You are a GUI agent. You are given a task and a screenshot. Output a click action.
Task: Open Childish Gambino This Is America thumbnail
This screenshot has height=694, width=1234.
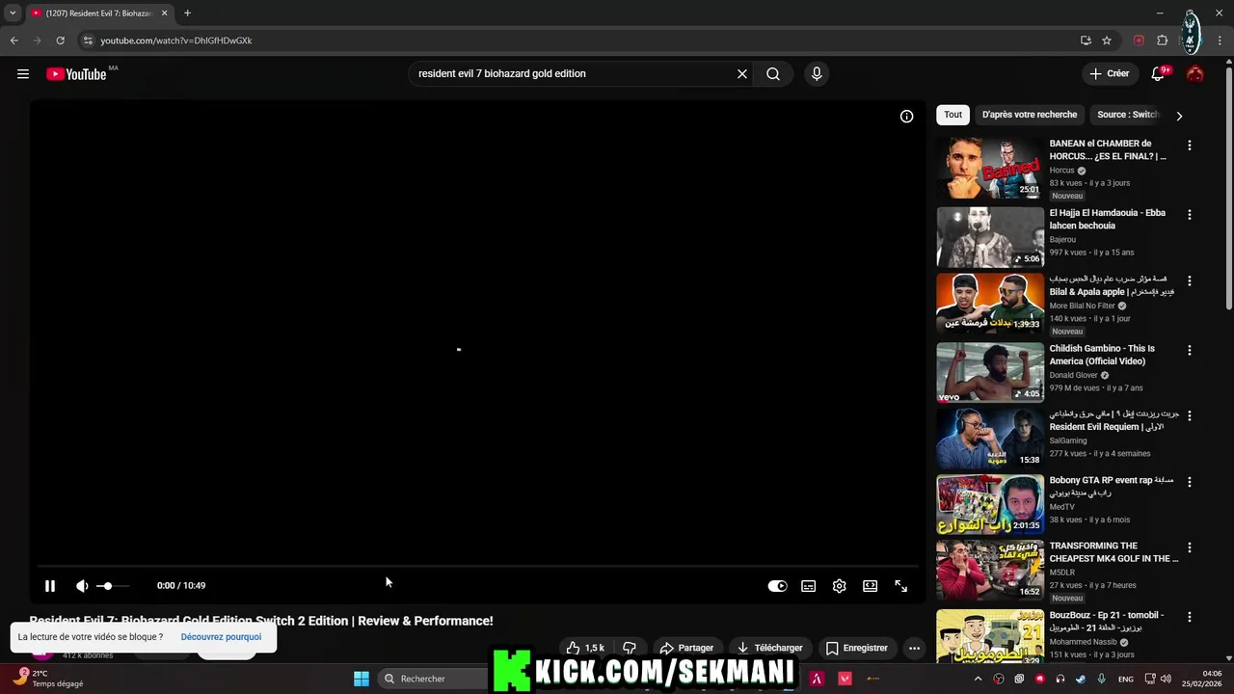click(990, 372)
